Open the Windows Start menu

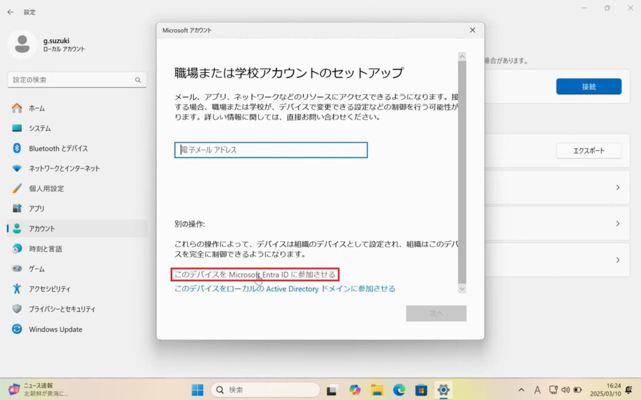[197, 390]
